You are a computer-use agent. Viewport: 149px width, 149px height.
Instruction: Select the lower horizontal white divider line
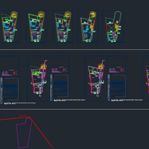74,109
